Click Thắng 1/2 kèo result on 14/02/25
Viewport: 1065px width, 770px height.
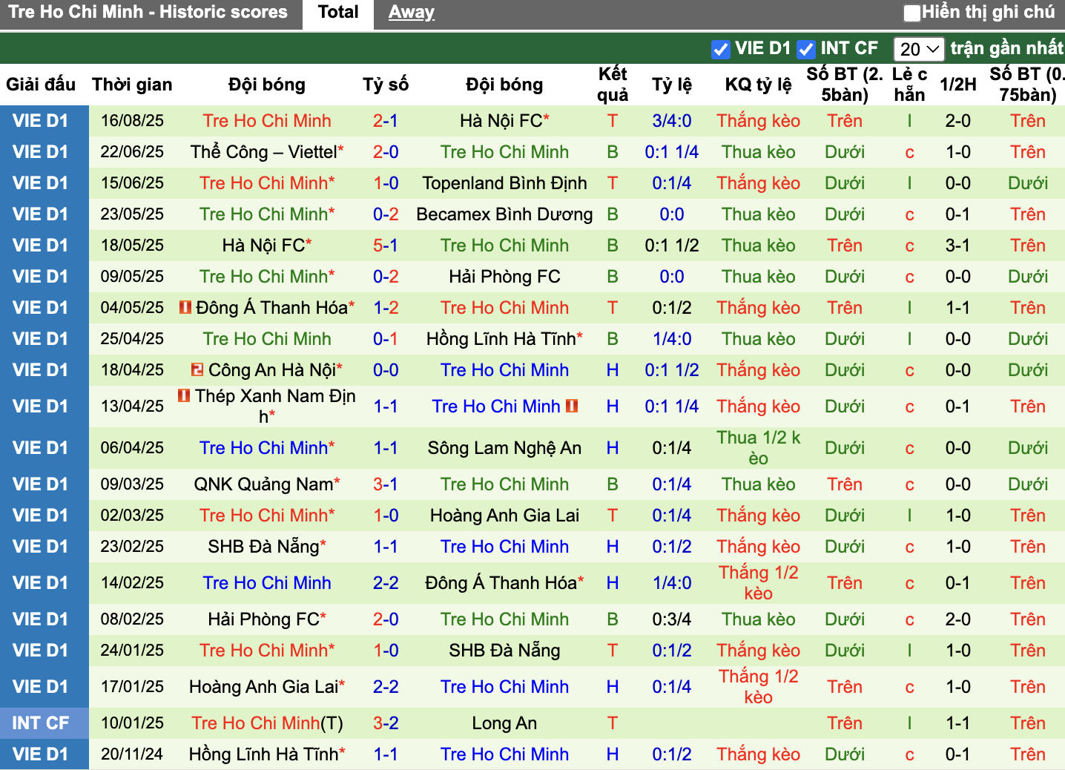click(759, 583)
